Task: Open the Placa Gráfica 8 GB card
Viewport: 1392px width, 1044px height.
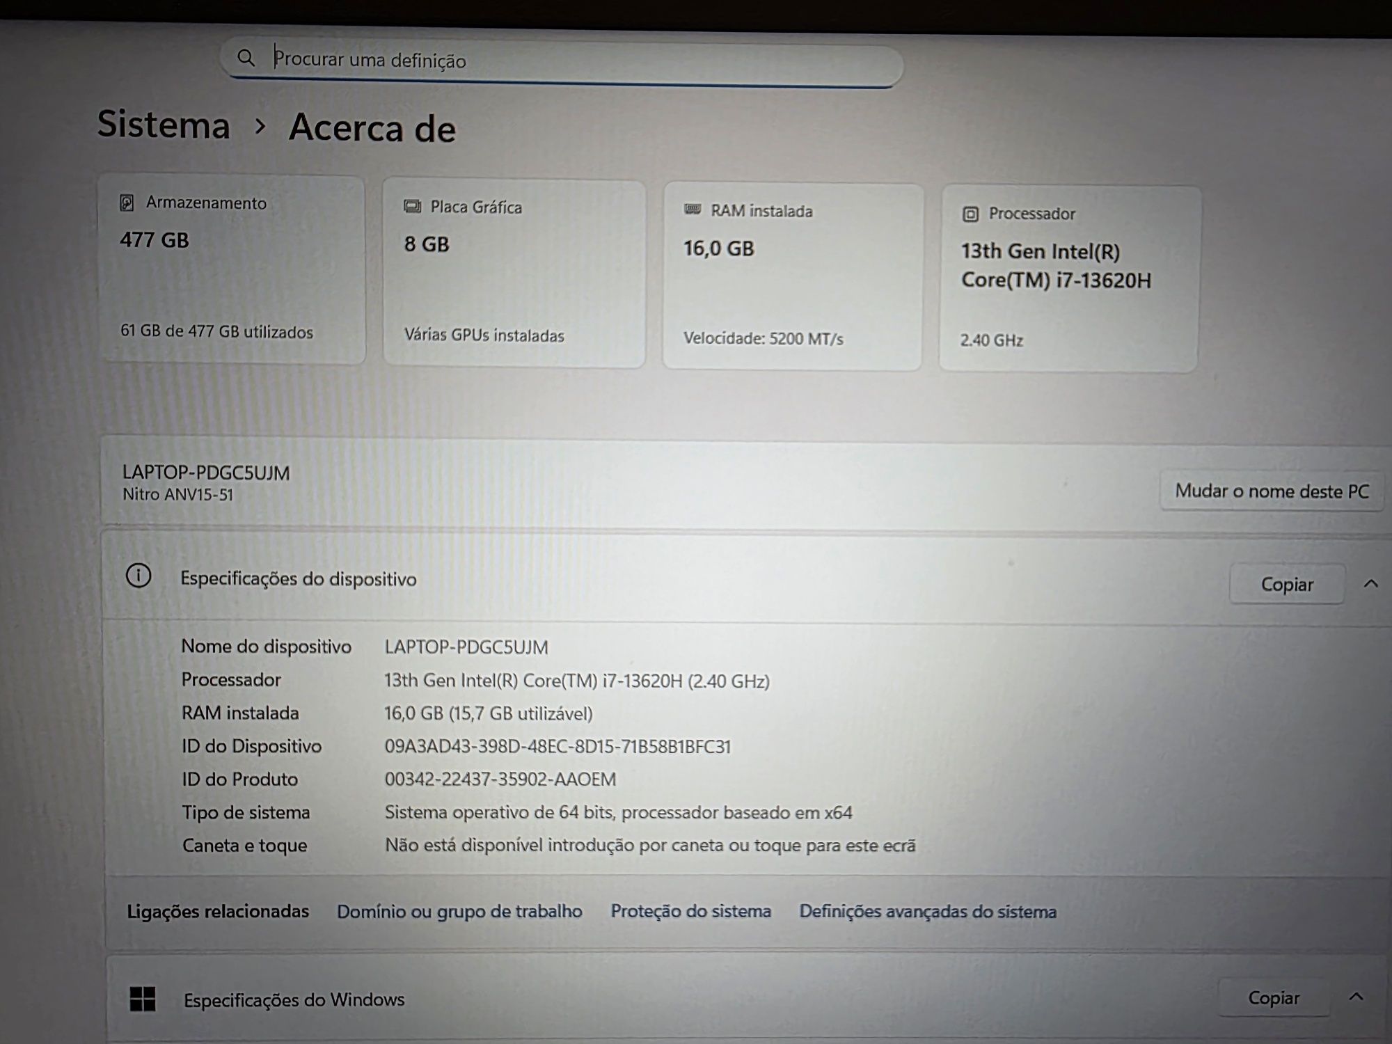Action: [514, 273]
